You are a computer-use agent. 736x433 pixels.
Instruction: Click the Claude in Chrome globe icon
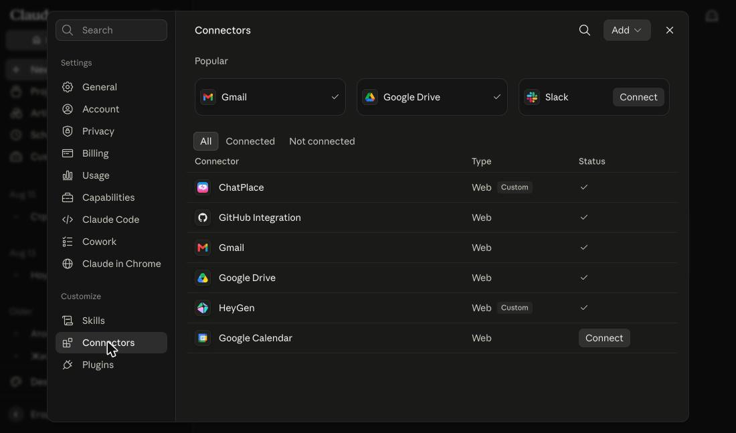[68, 264]
